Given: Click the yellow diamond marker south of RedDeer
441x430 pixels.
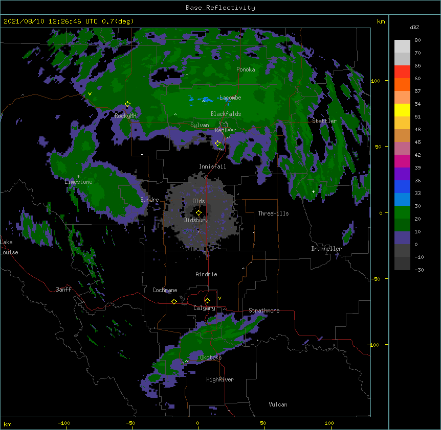Looking at the screenshot, I should (x=218, y=144).
